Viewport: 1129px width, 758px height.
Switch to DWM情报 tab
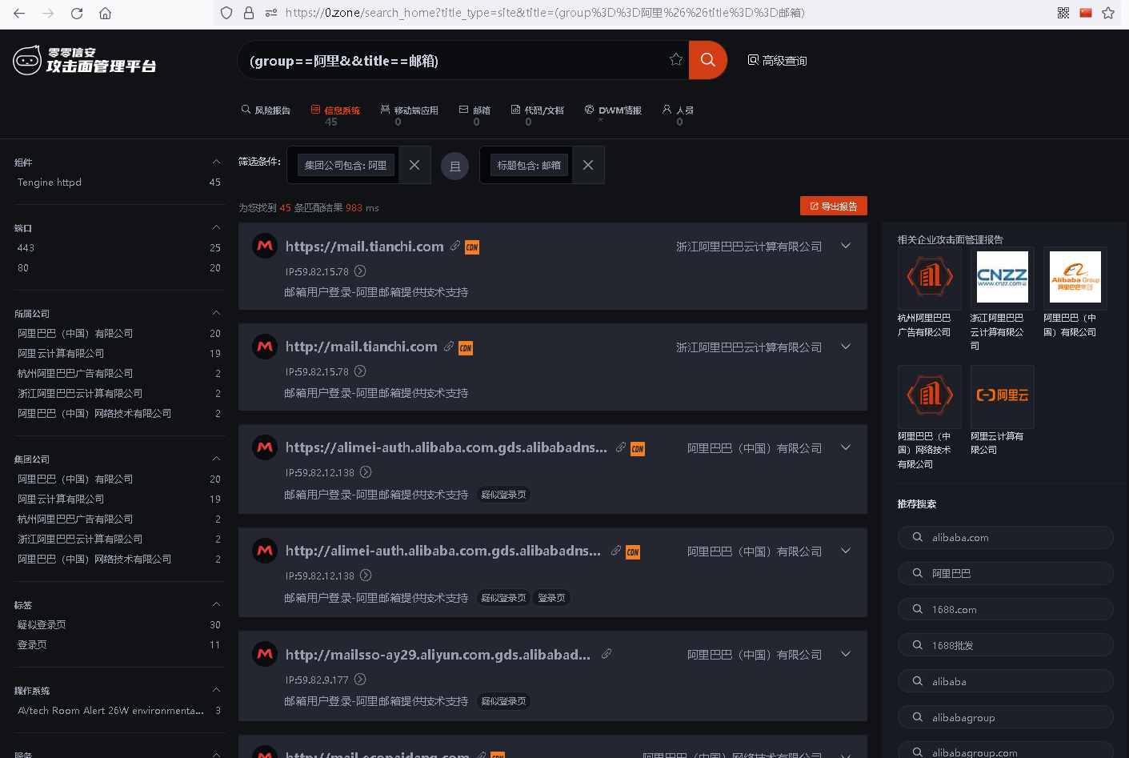[x=613, y=110]
